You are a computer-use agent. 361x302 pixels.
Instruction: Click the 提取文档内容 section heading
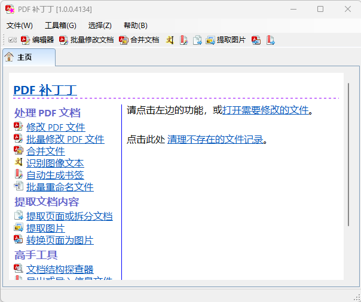(x=47, y=202)
